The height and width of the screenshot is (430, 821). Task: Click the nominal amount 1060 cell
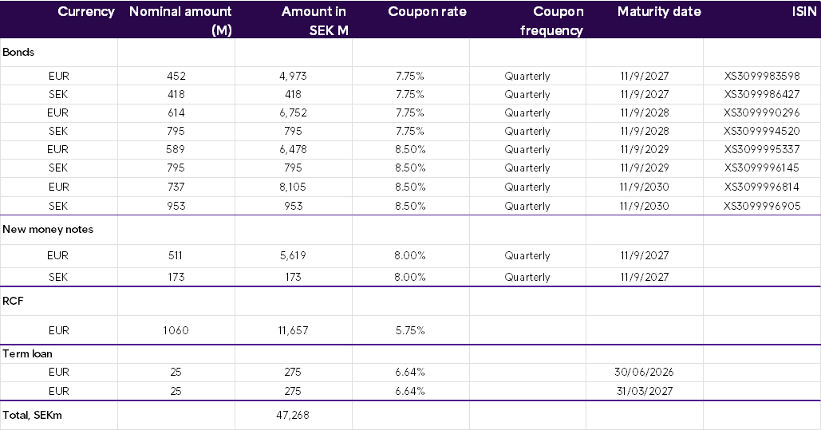(x=176, y=330)
